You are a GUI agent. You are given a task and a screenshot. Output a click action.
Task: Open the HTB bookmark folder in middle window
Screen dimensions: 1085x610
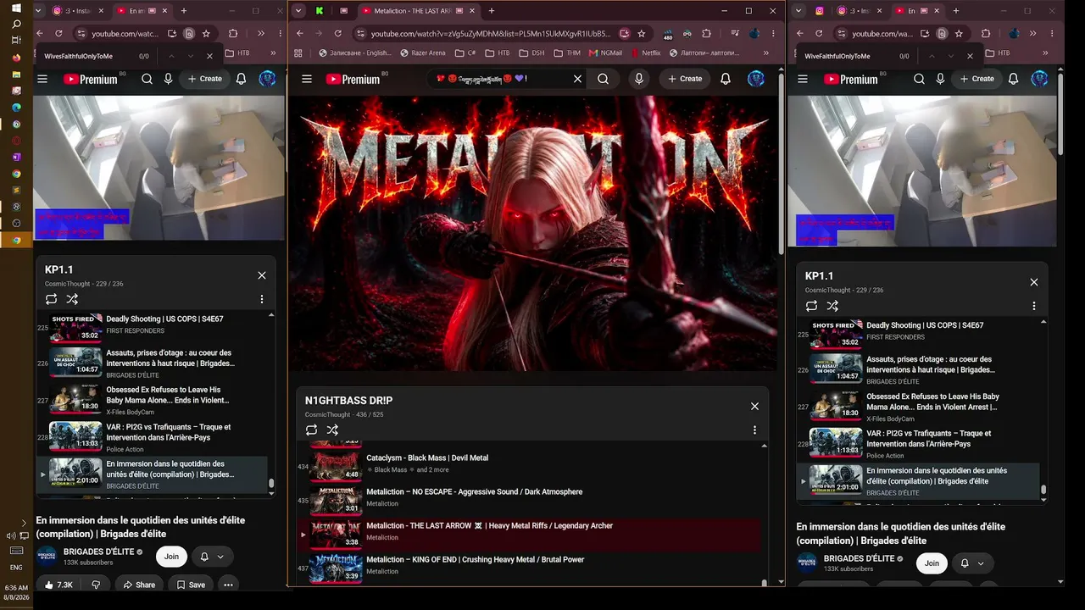498,53
